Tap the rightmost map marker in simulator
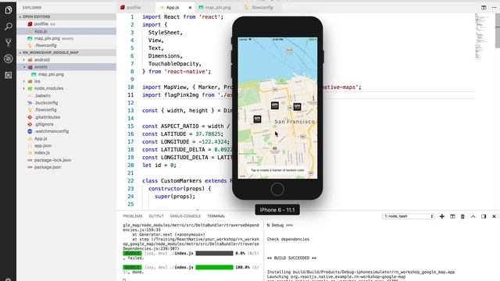Screen dimensions: 500x281 point(297,106)
